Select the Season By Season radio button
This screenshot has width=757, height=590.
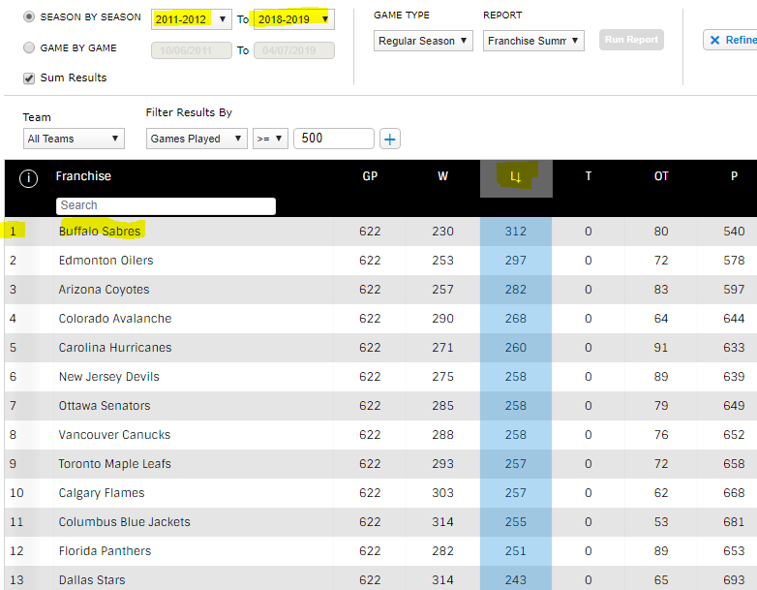pyautogui.click(x=29, y=16)
